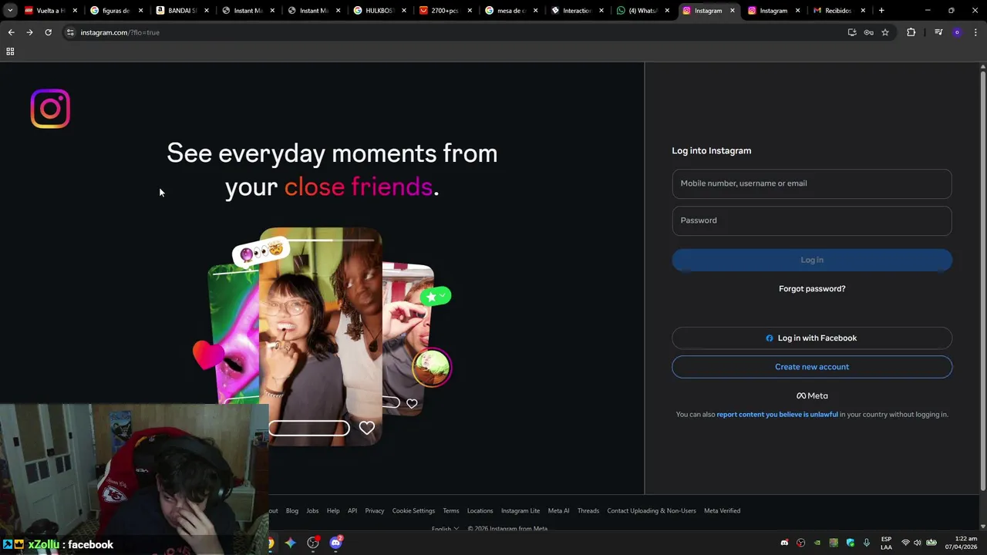Open the tab search dropdown arrow

(x=10, y=11)
